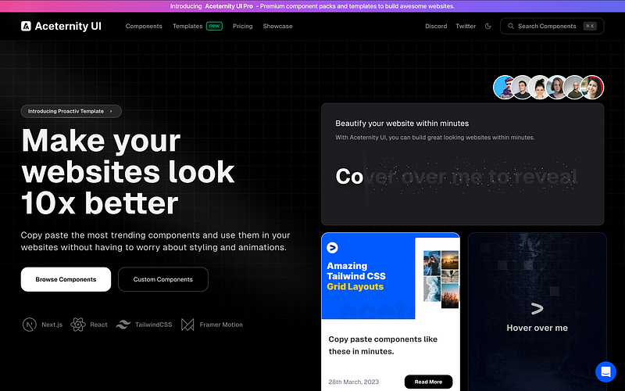The width and height of the screenshot is (625, 391).
Task: Click Framer Motion label text
Action: [x=221, y=325]
